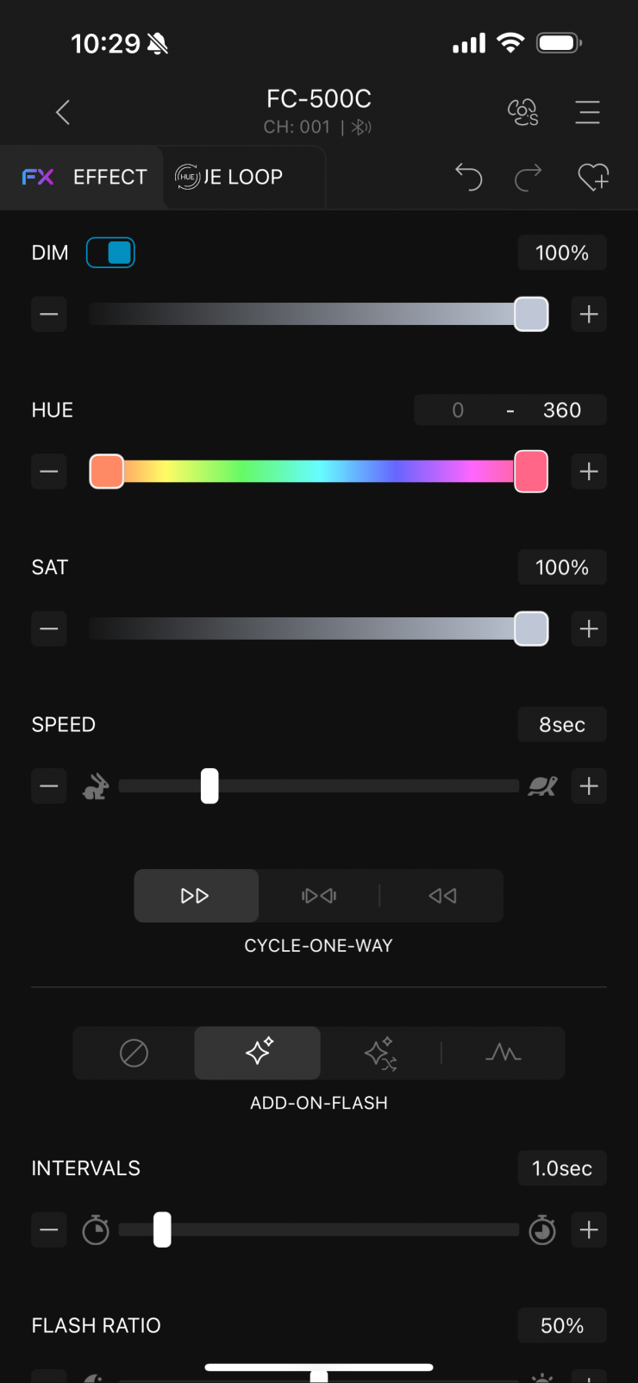638x1383 pixels.
Task: Select cycle one-way forward mode
Action: coord(196,896)
